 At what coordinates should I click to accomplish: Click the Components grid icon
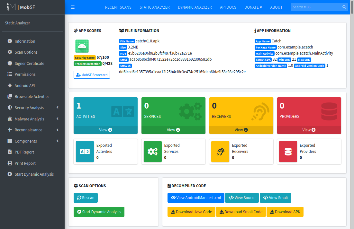coord(10,141)
